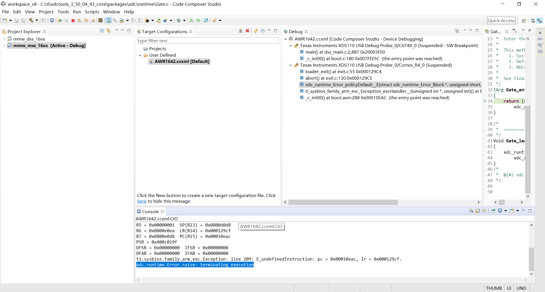This screenshot has width=545, height=292.
Task: Click the Clear Console icon
Action: [471, 211]
